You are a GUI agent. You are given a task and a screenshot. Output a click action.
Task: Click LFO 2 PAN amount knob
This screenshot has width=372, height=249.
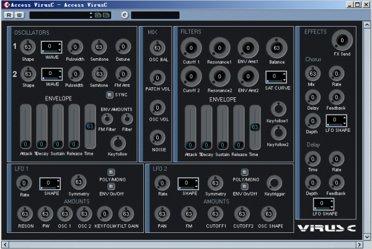(x=162, y=214)
